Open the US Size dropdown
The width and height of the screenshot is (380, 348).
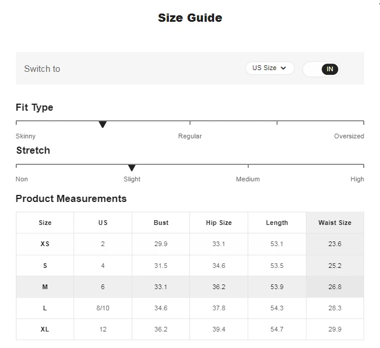tap(269, 68)
